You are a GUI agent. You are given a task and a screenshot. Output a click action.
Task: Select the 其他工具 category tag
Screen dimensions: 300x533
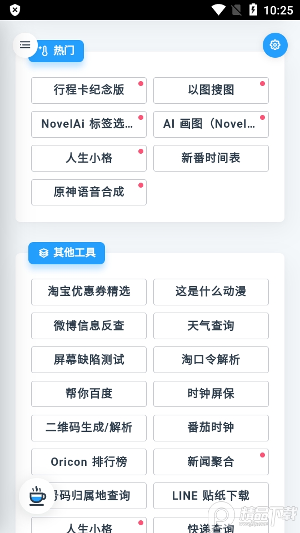(67, 253)
